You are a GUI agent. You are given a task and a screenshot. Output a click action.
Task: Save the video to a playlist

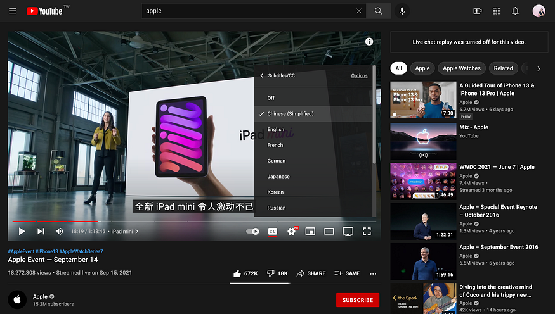coord(347,273)
